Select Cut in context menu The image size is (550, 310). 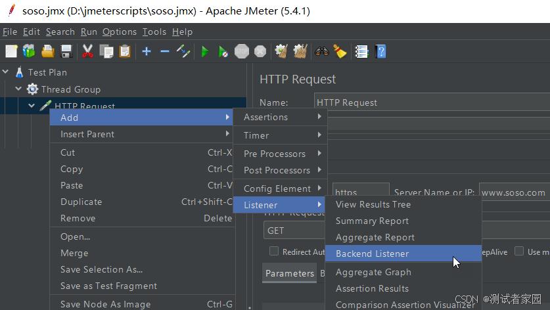point(141,152)
